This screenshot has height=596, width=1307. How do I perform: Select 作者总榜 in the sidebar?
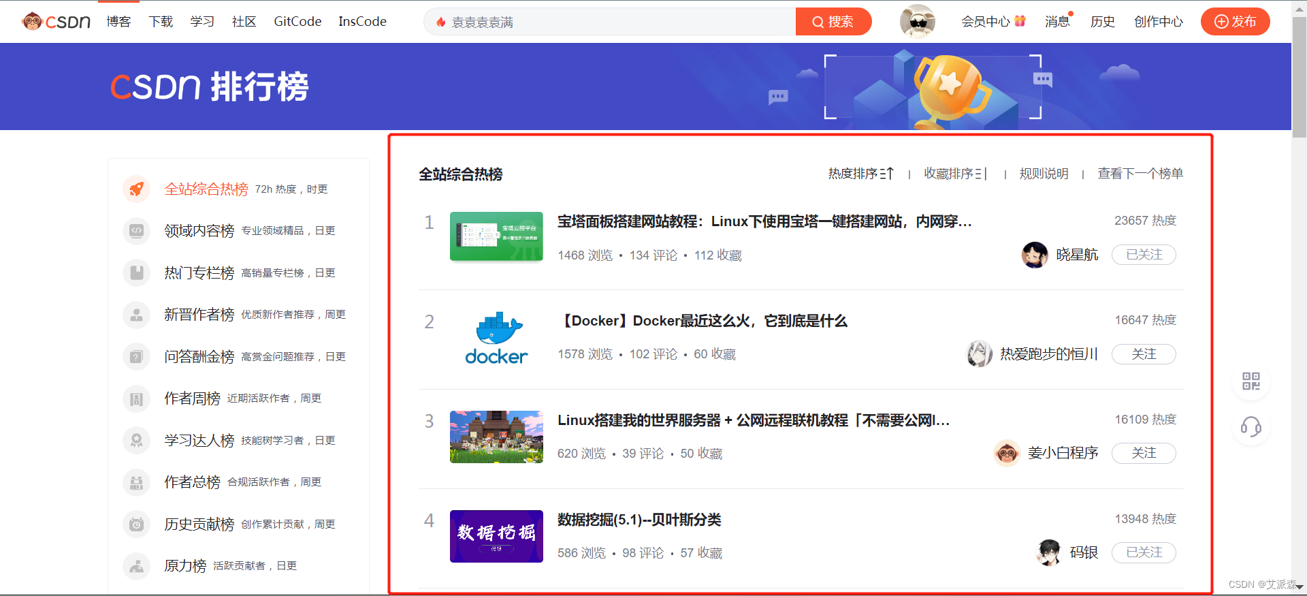[192, 482]
